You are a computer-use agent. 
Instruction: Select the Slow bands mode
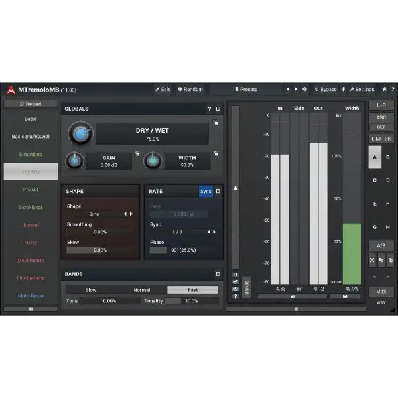click(x=90, y=290)
